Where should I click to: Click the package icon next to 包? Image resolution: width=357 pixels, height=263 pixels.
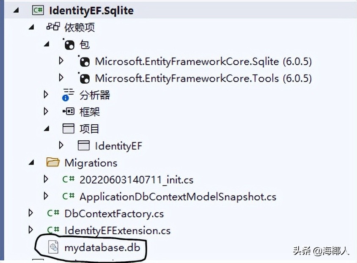(x=69, y=44)
